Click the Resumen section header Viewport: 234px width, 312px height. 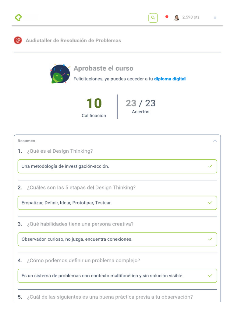(26, 141)
